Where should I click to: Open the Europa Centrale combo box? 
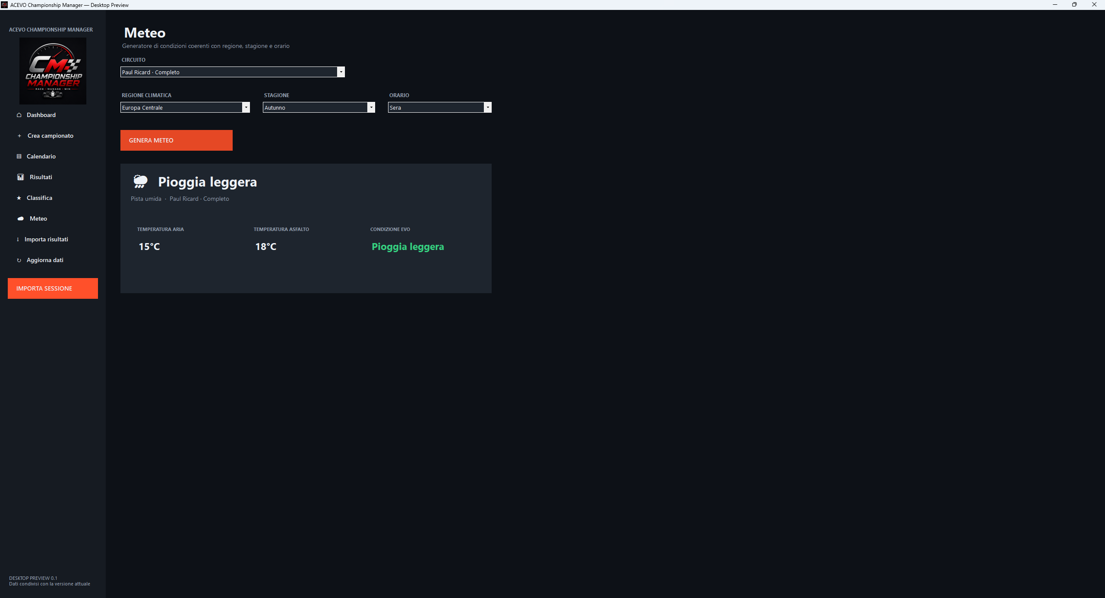click(185, 108)
